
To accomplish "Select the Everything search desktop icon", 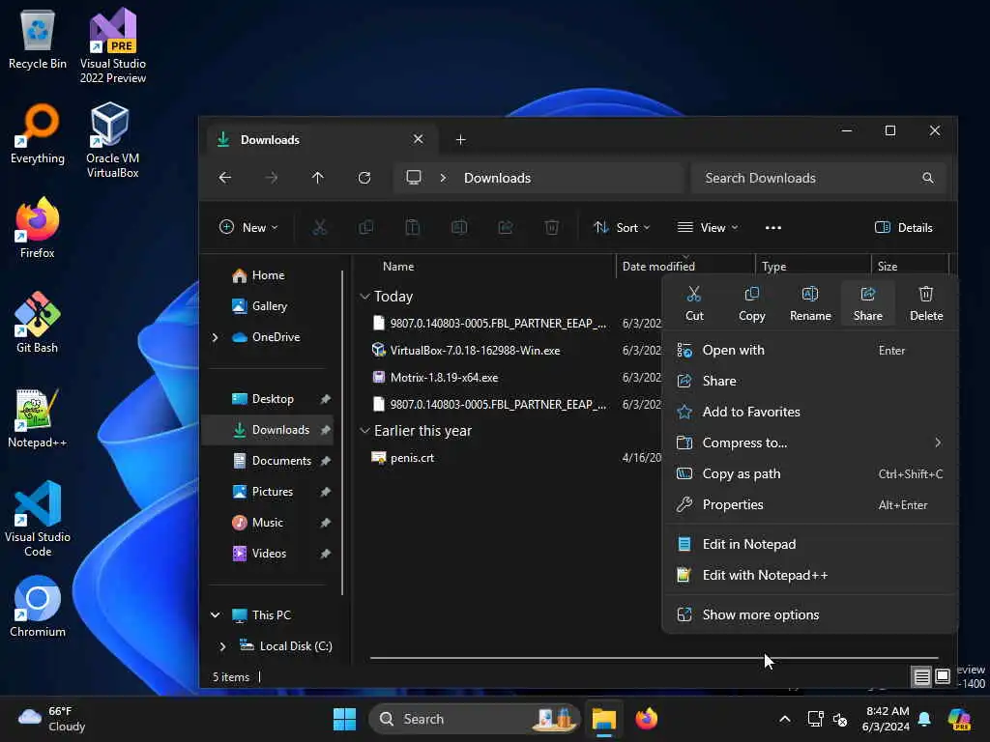I will [38, 133].
